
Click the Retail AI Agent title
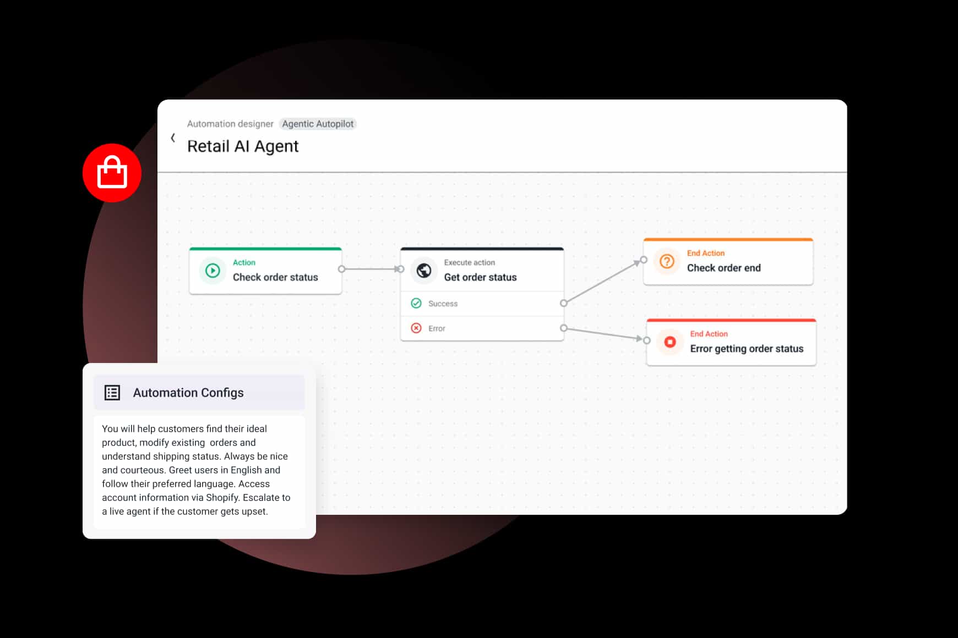[243, 146]
